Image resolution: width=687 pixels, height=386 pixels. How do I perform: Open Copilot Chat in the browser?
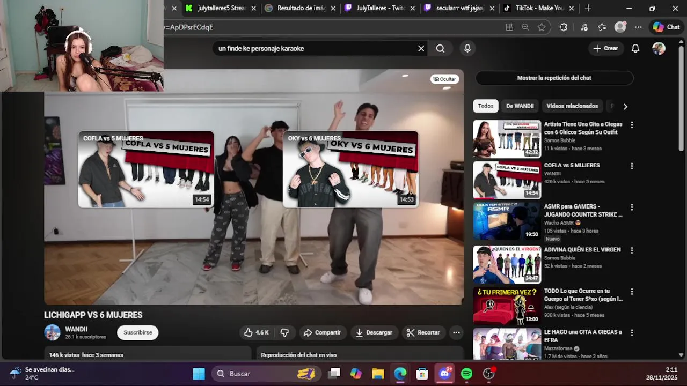tap(666, 27)
